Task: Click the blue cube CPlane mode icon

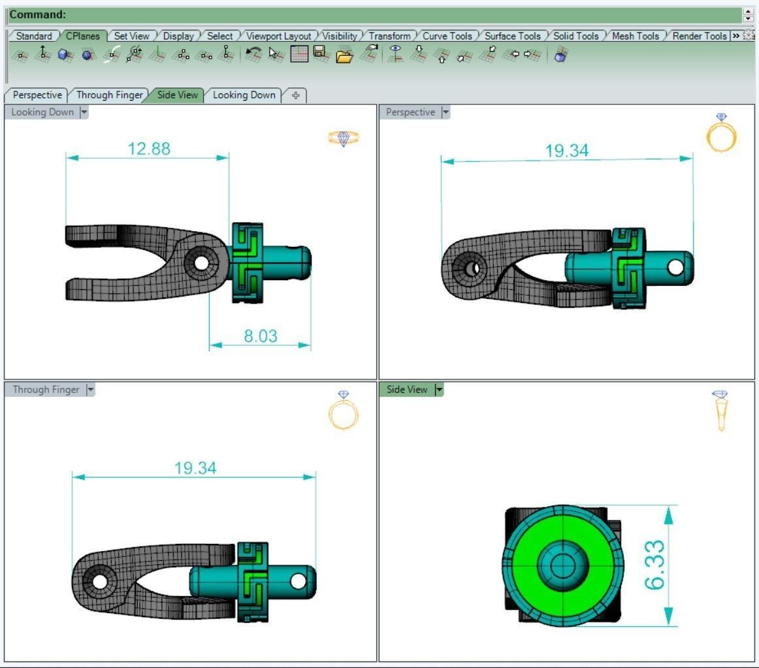Action: [x=560, y=55]
